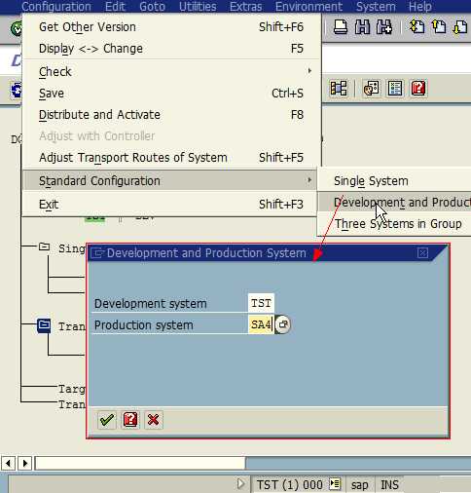Click the status bar list icon beside 000
This screenshot has height=493, width=471.
click(x=335, y=484)
